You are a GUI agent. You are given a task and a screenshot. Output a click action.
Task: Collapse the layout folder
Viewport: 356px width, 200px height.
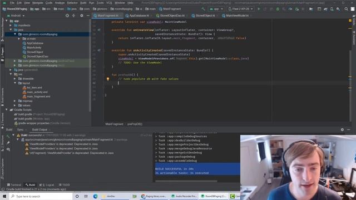coord(15,83)
